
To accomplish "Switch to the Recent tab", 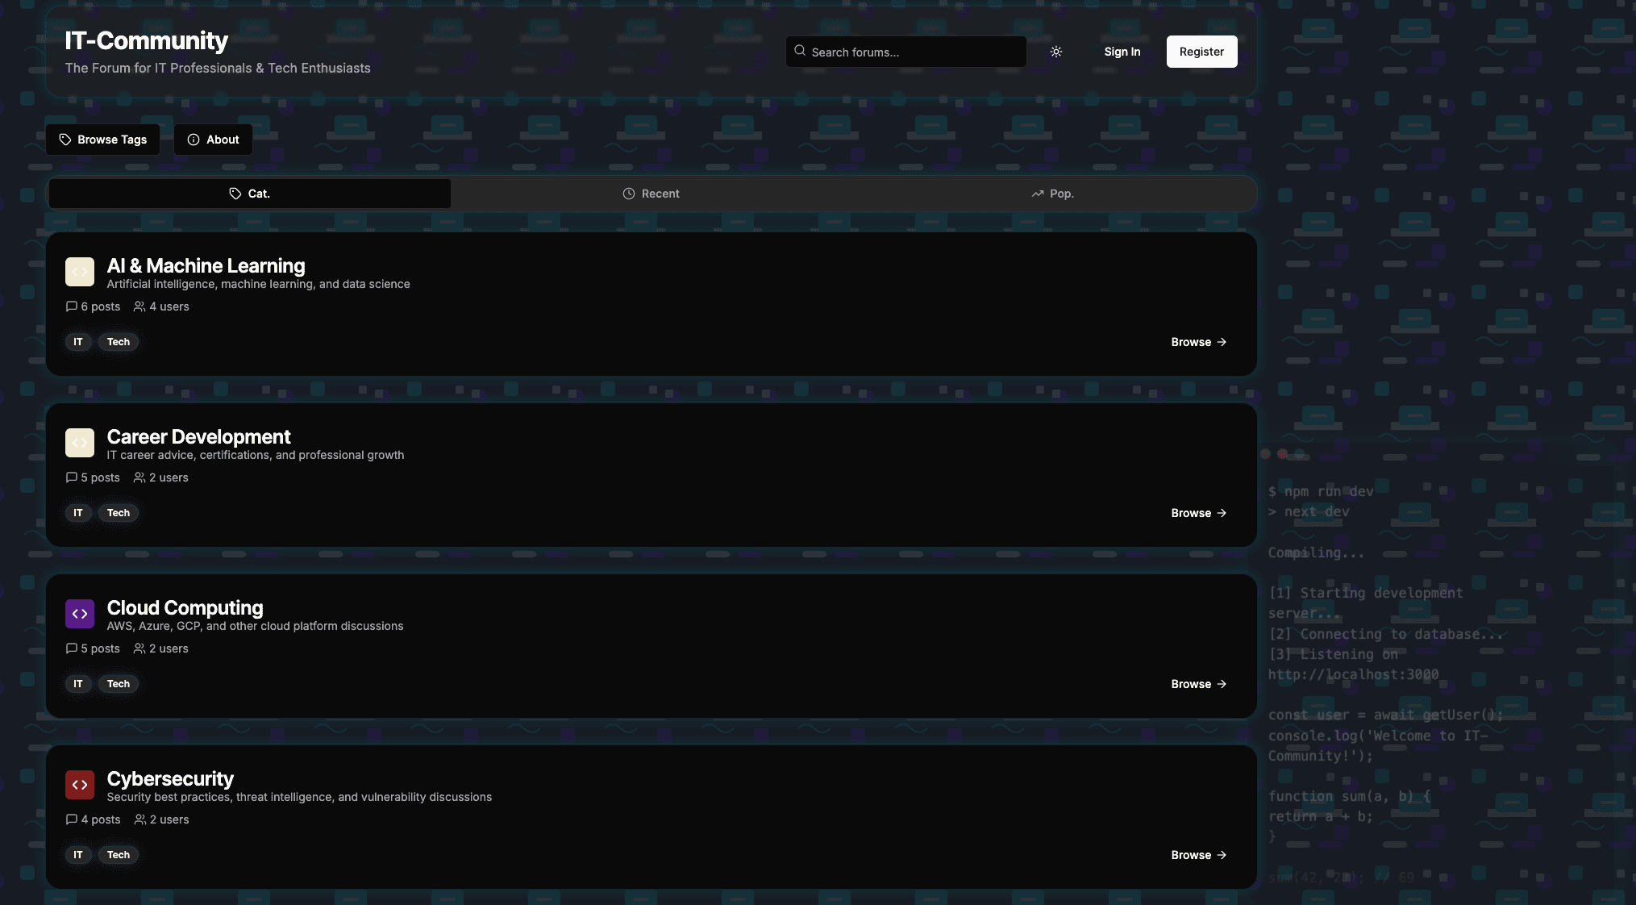I will (x=651, y=194).
